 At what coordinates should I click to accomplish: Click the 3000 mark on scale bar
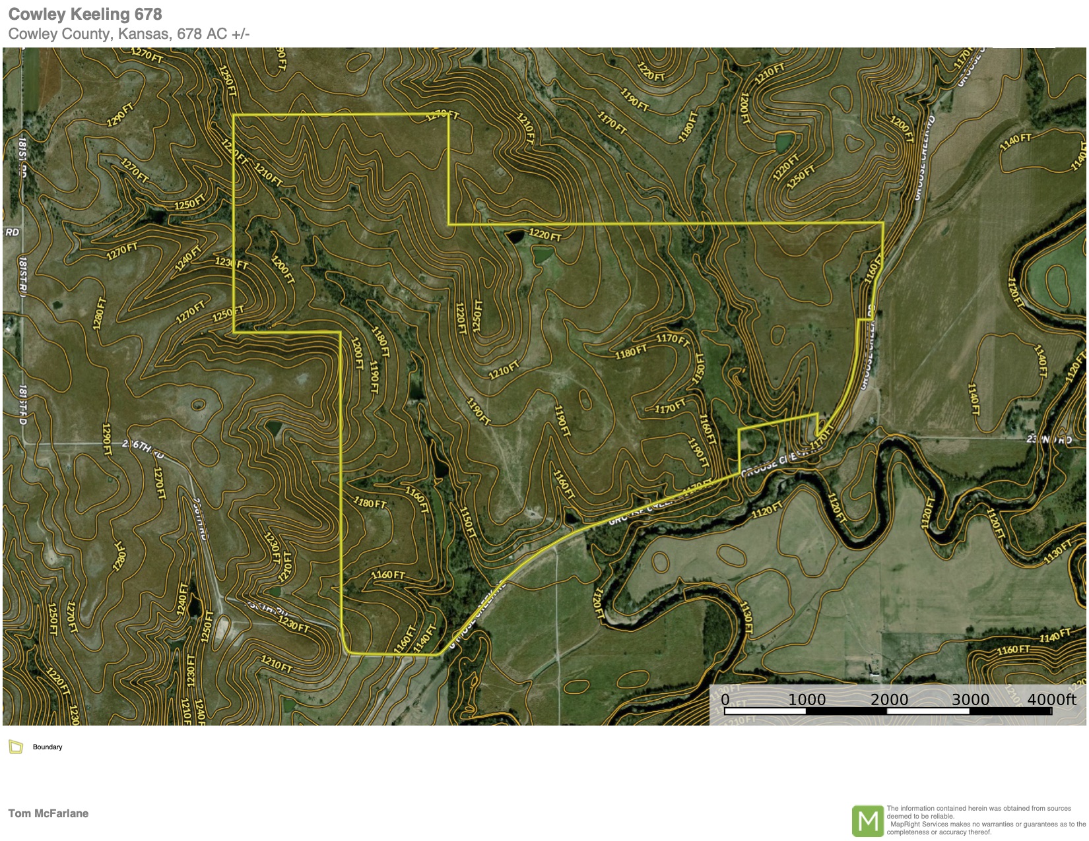[970, 699]
